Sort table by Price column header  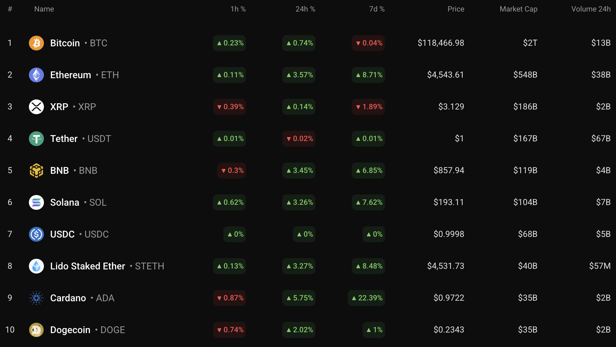(456, 9)
